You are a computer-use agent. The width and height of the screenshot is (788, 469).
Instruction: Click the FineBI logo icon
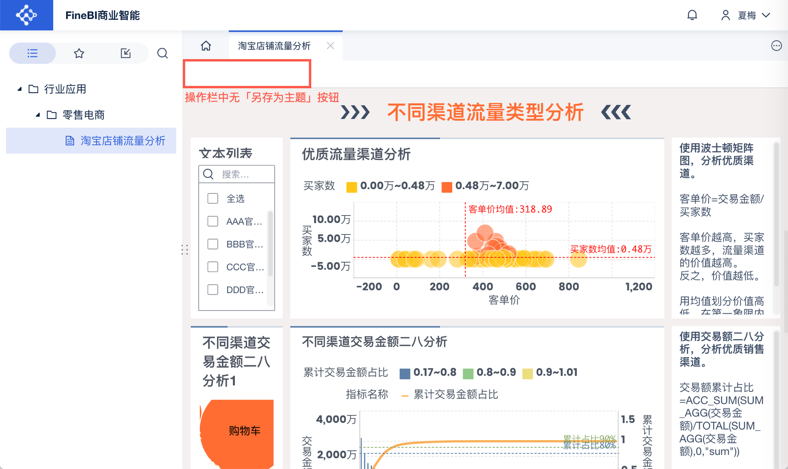tap(26, 15)
